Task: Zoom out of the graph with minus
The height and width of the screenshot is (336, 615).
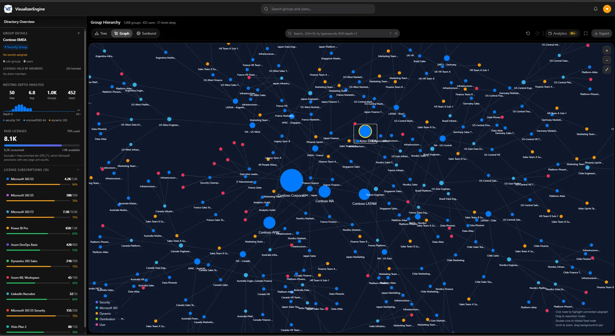Action: click(607, 60)
